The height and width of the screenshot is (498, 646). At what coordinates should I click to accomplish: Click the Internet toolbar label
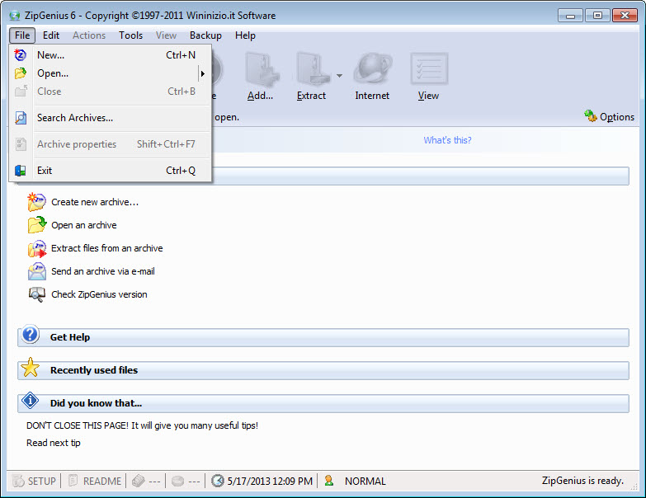tap(372, 96)
